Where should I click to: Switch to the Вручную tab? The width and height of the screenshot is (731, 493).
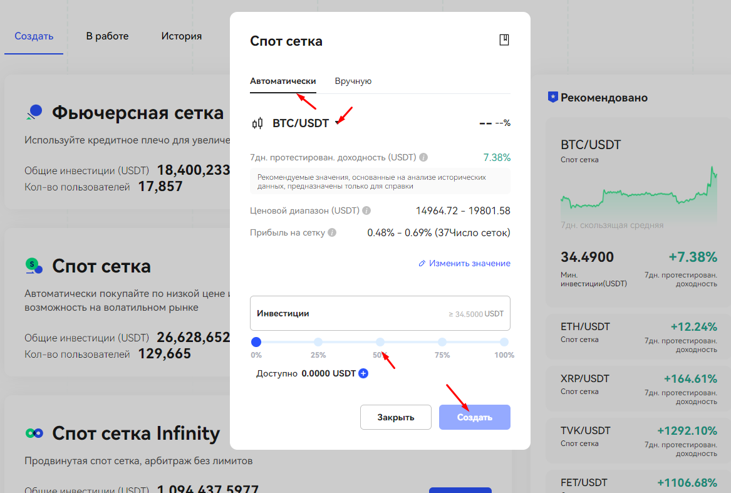[x=353, y=81]
